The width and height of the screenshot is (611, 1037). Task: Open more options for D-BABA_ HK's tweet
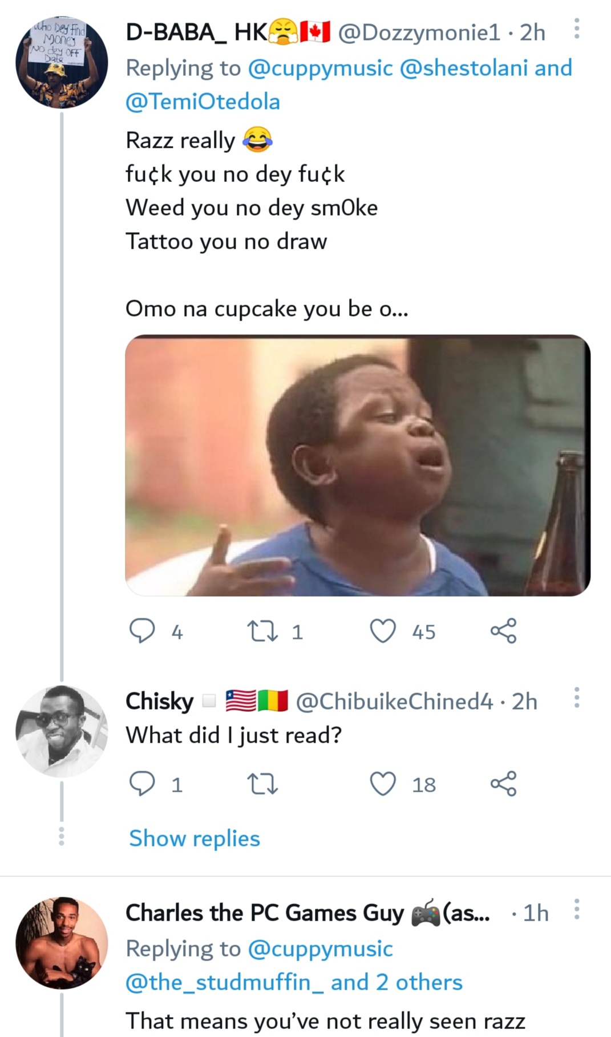[577, 29]
